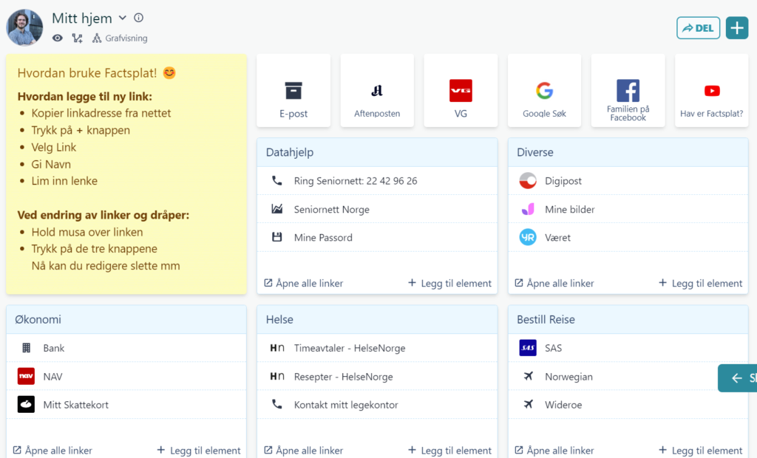Viewport: 757px width, 458px height.
Task: Open the Google Søk tile
Action: click(x=544, y=91)
